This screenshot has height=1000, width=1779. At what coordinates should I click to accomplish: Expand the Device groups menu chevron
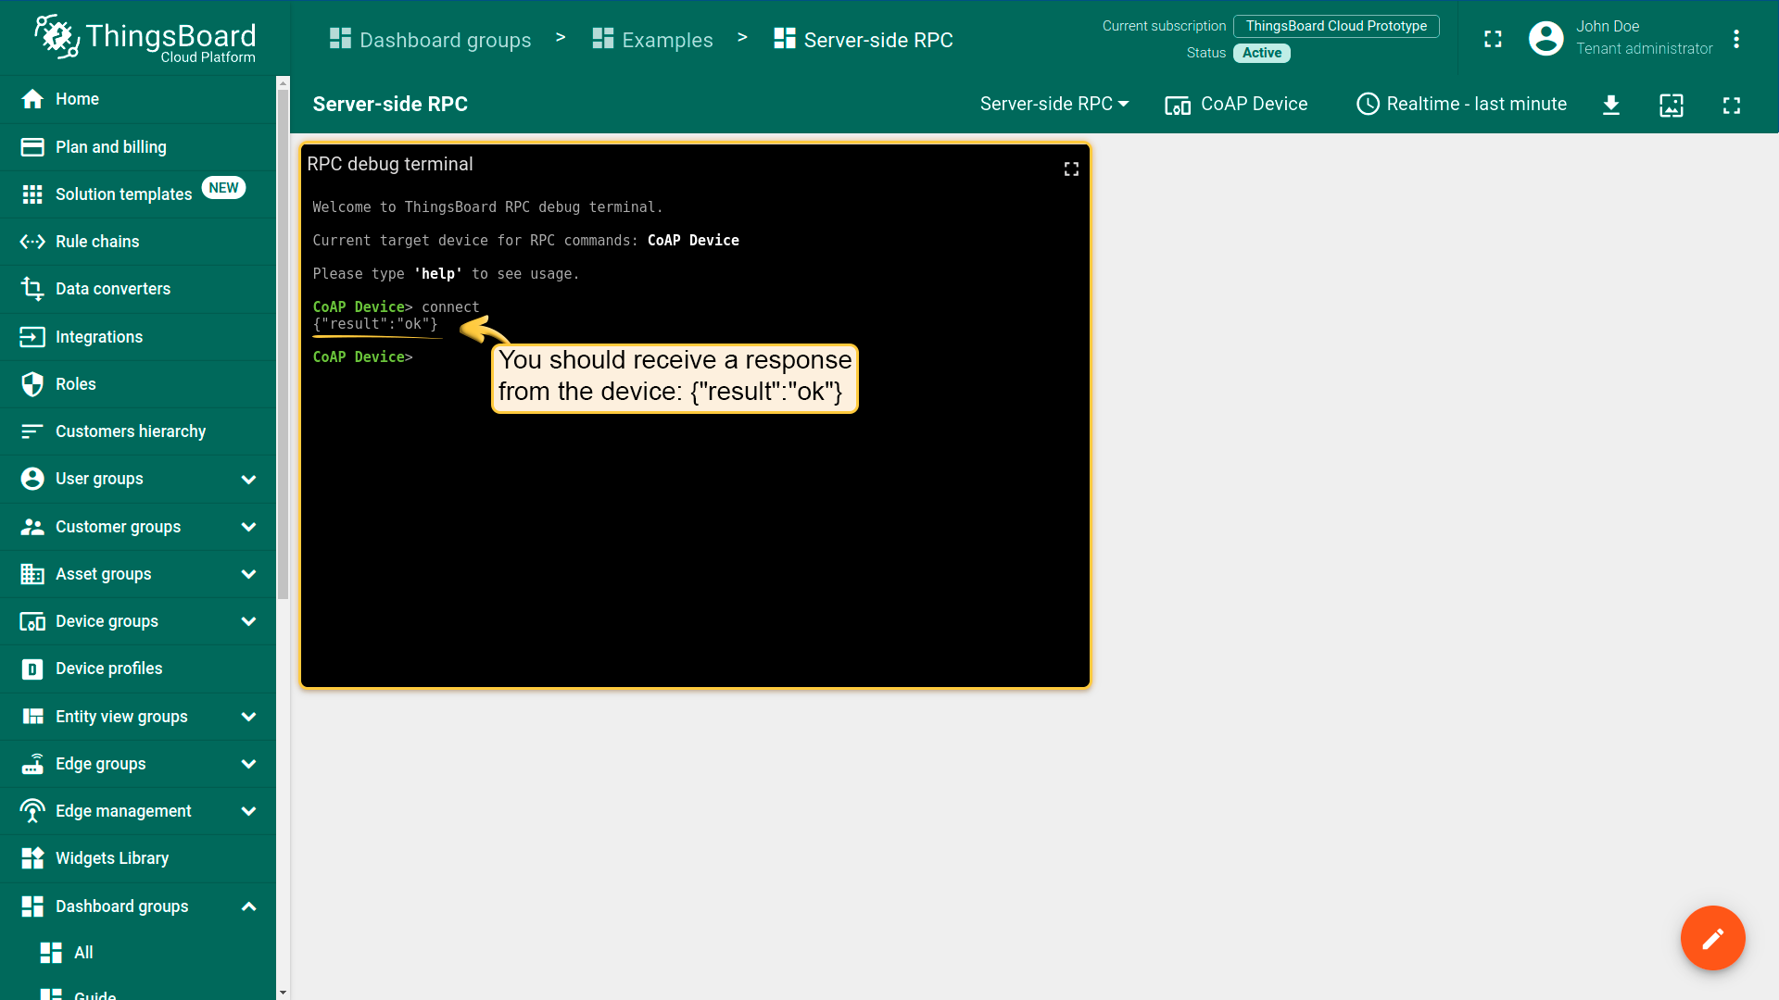pyautogui.click(x=248, y=621)
